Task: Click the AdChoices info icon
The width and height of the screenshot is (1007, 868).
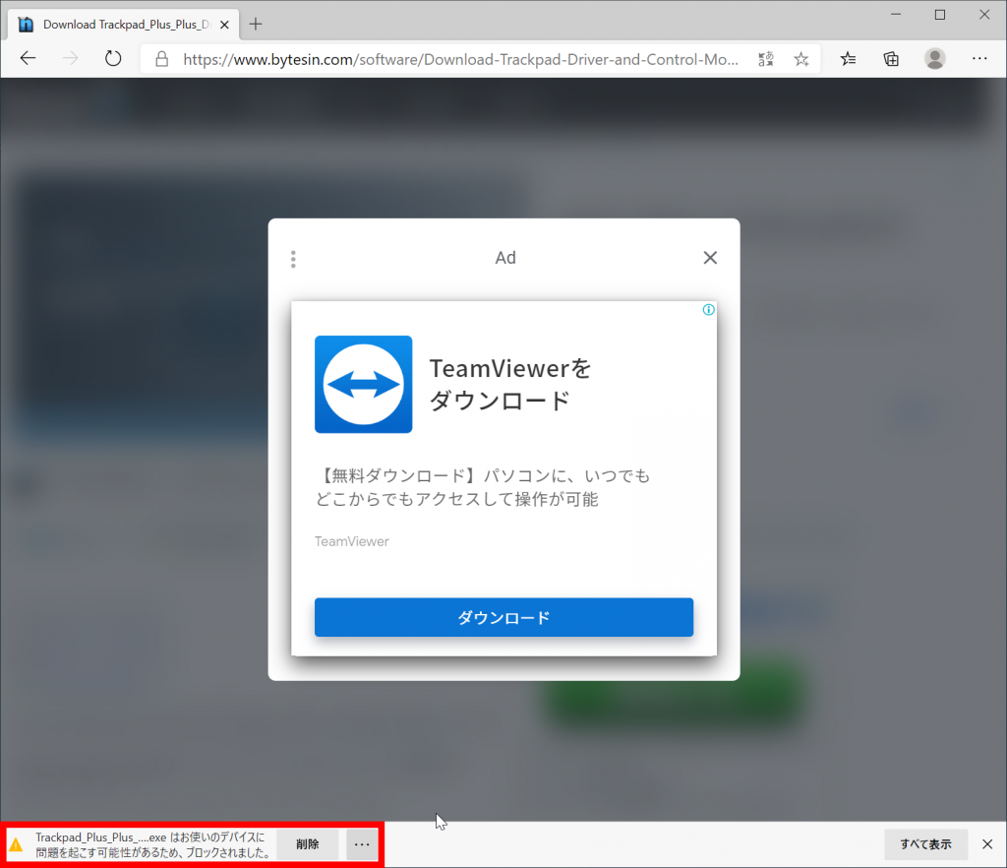Action: tap(708, 310)
